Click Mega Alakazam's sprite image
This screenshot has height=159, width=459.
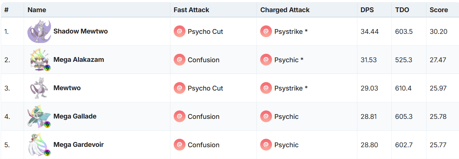[x=40, y=59]
